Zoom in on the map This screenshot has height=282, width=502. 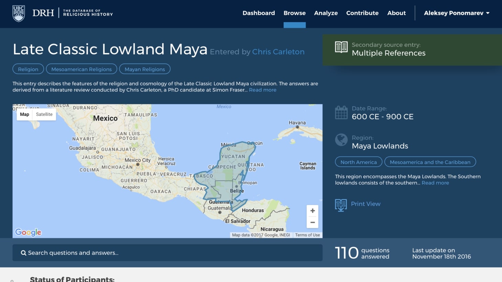coord(313,211)
